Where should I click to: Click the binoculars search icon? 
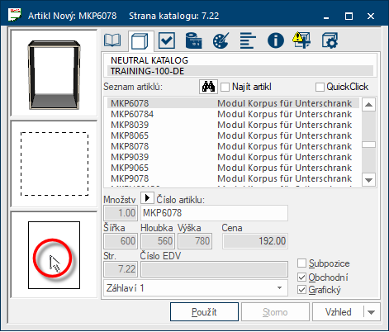[208, 87]
